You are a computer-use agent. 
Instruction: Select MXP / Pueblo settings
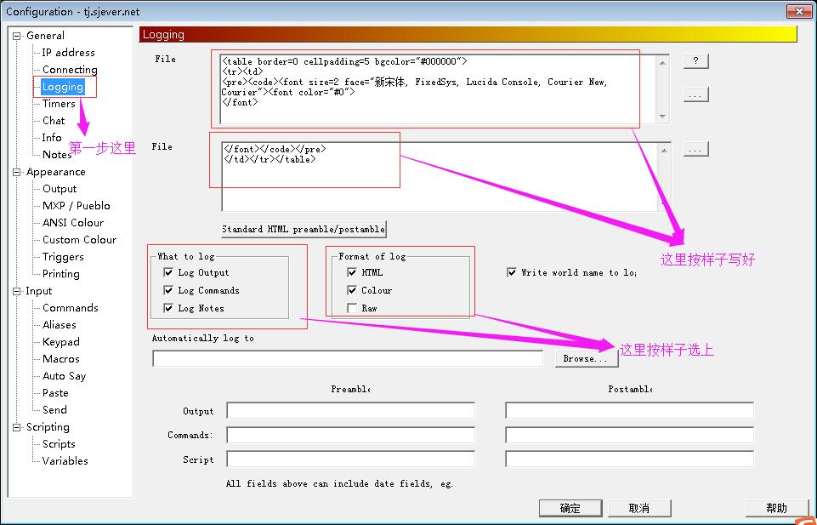pos(76,205)
